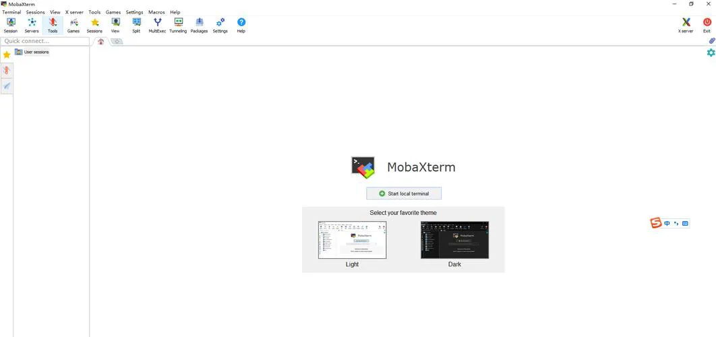Focus the Quick connect input field

tap(44, 41)
